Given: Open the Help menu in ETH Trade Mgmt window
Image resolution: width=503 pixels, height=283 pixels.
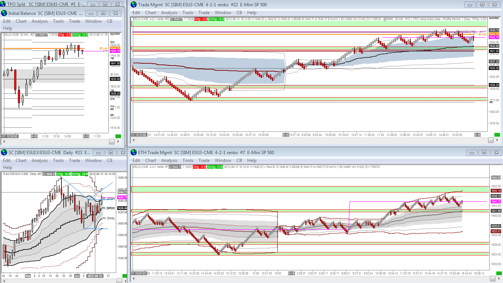Looking at the screenshot, I should 252,160.
